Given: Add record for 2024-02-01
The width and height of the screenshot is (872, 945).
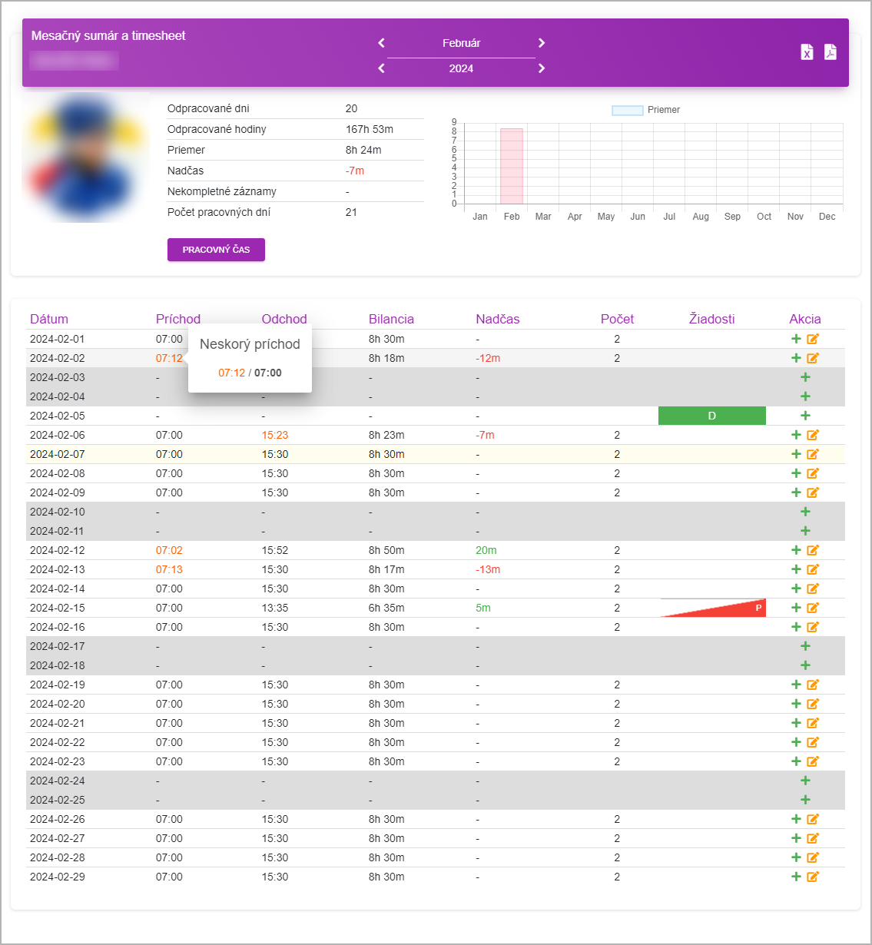Looking at the screenshot, I should tap(796, 339).
